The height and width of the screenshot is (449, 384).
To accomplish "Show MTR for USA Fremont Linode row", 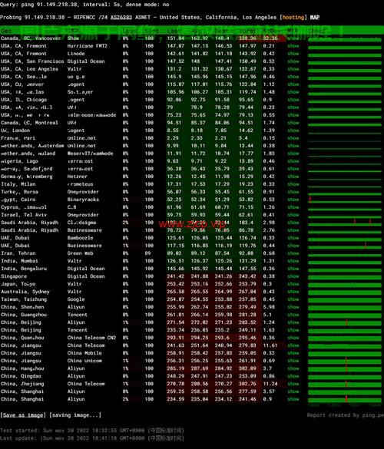I will pos(293,54).
